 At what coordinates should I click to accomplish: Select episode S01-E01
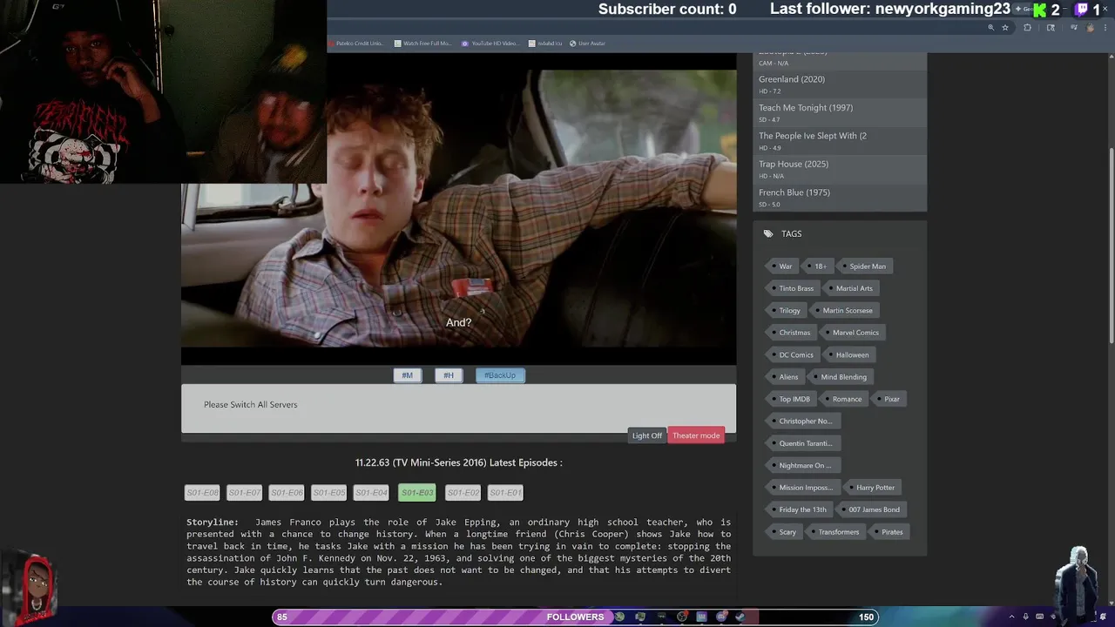coord(505,493)
